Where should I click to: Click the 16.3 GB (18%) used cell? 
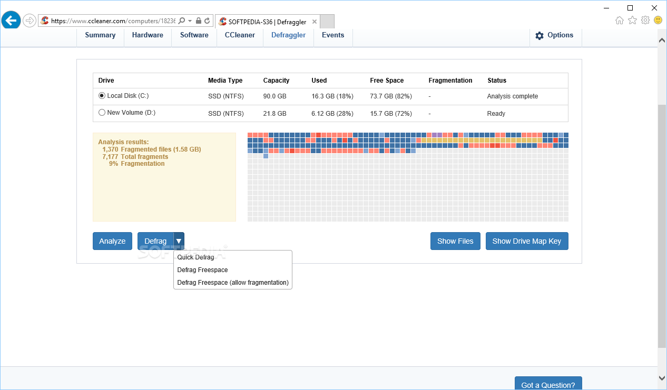(x=332, y=96)
